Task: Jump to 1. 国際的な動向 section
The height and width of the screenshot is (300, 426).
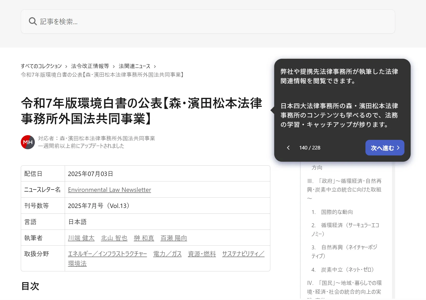Action: tap(332, 212)
